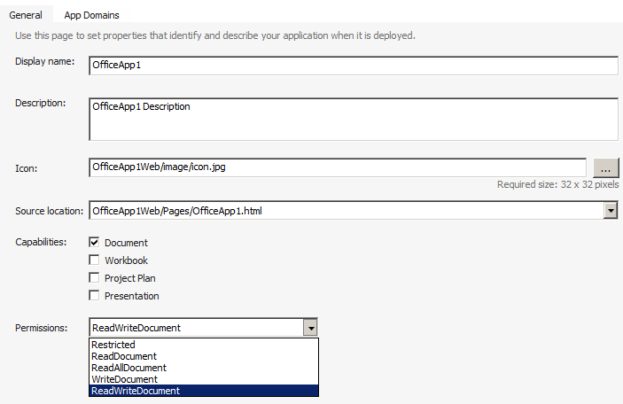Screen dimensions: 623x404
Task: Tick the Presentation capability checkbox
Action: coord(94,296)
